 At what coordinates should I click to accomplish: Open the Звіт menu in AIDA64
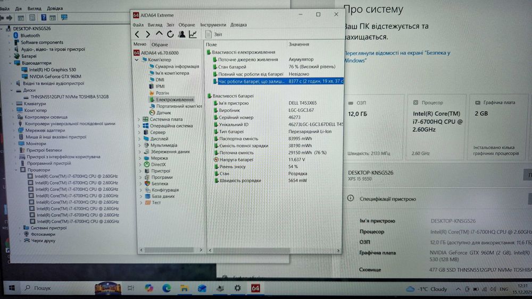point(170,25)
